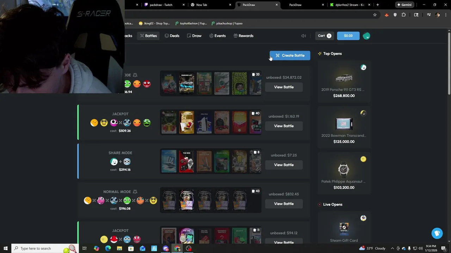View the jackpot battle with $1,162.19 unboxed
The image size is (451, 253).
(x=284, y=126)
